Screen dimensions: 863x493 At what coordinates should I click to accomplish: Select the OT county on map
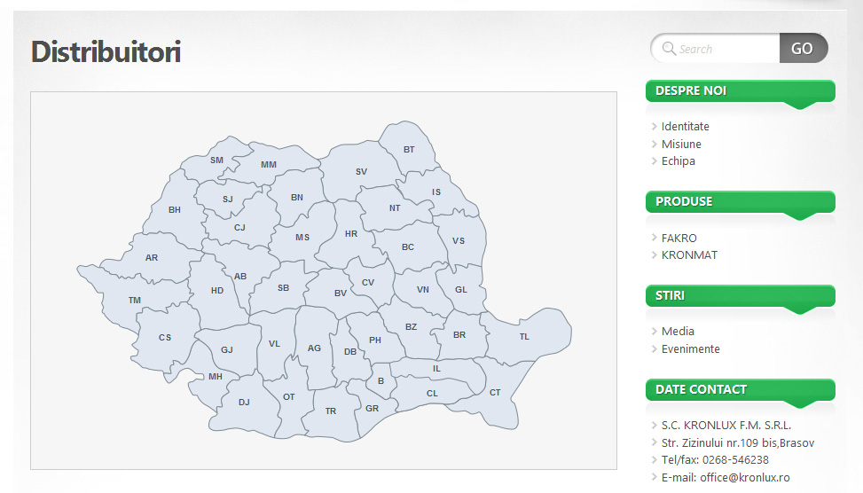tap(289, 396)
